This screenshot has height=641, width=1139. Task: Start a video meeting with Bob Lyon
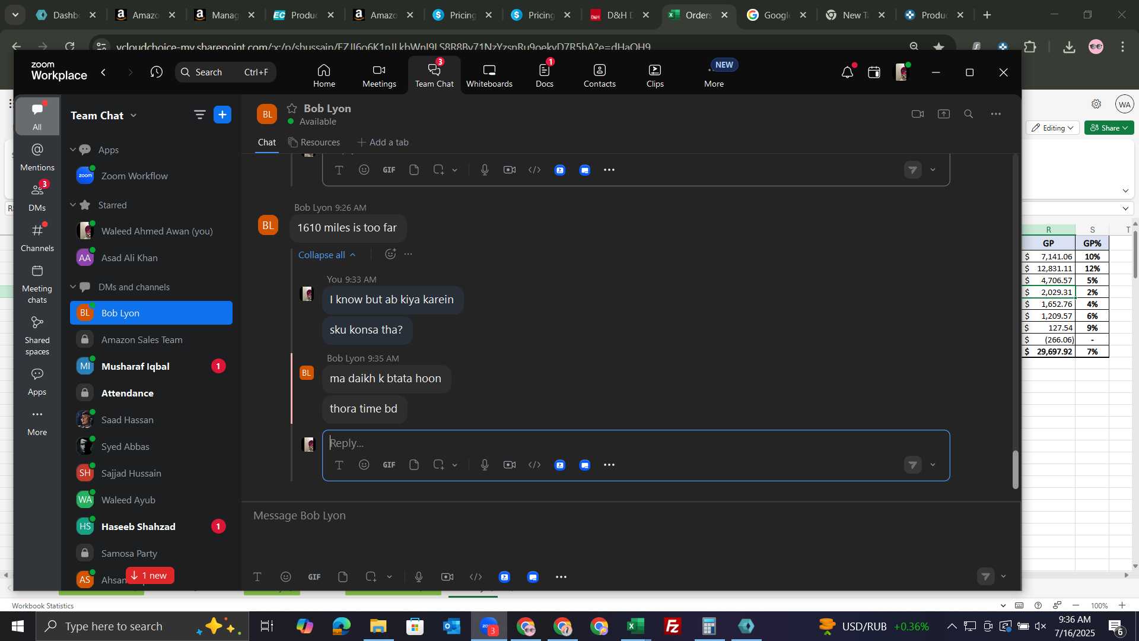click(918, 114)
